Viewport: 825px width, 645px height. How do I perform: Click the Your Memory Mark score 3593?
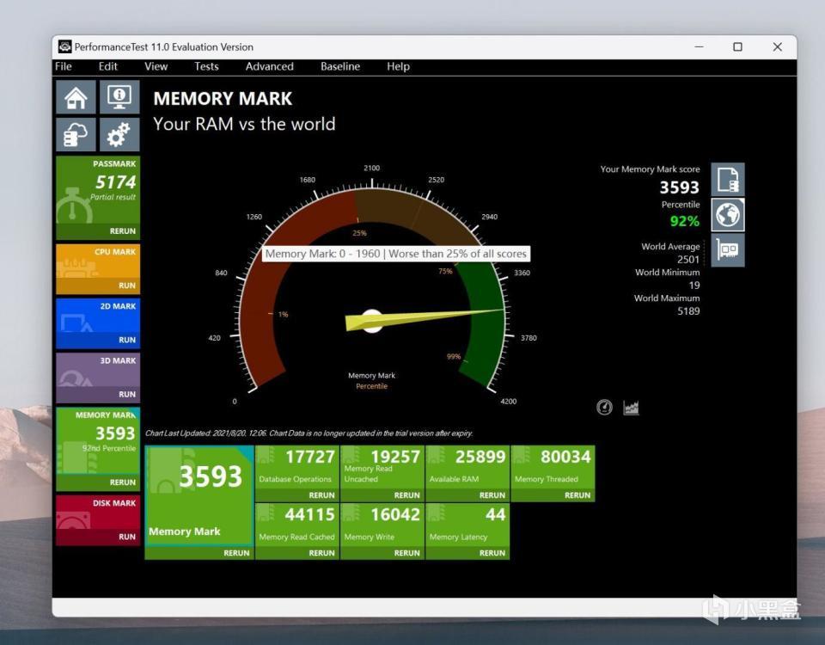tap(679, 187)
